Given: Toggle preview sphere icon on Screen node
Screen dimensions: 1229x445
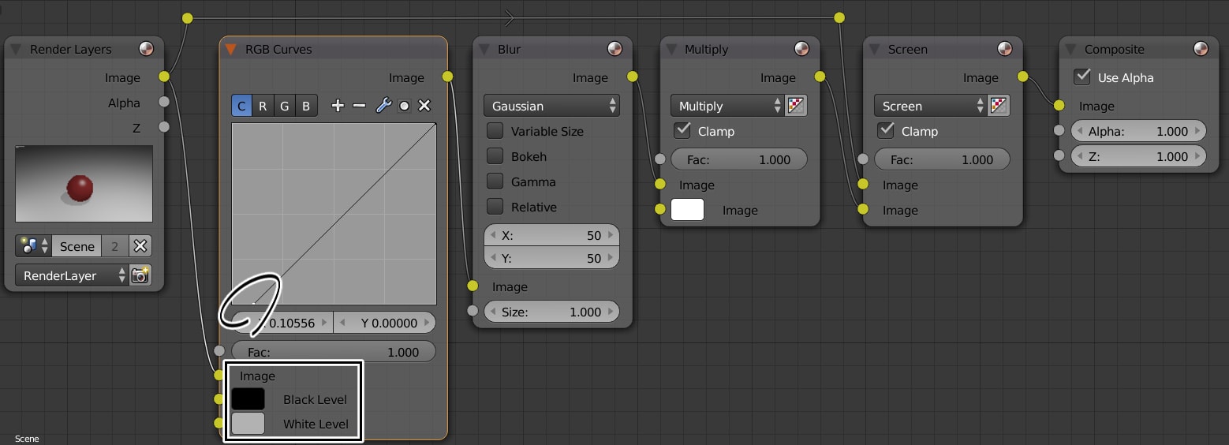Looking at the screenshot, I should pyautogui.click(x=1005, y=49).
